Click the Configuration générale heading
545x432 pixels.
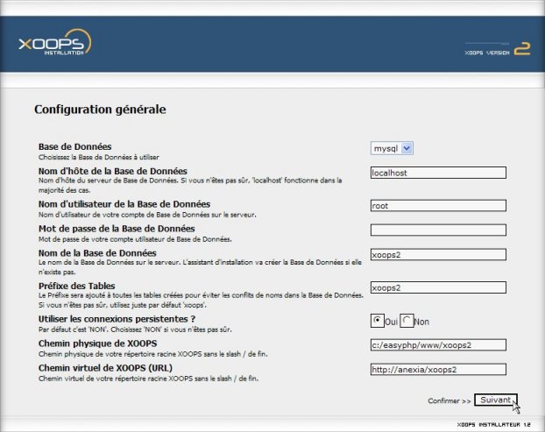click(100, 110)
